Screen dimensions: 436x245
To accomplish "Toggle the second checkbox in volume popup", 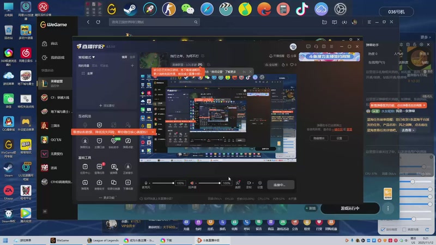I will tap(404, 229).
